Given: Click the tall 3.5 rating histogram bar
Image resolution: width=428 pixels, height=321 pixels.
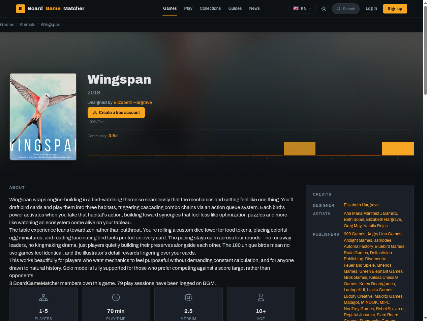Looking at the screenshot, I should 300,149.
